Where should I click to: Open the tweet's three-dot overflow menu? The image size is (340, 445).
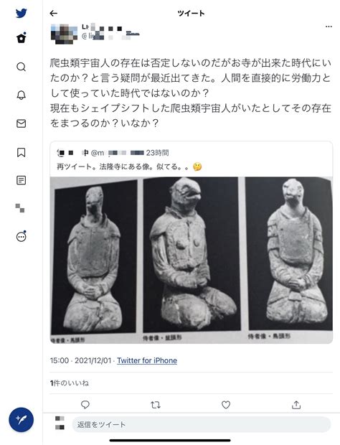click(x=329, y=27)
